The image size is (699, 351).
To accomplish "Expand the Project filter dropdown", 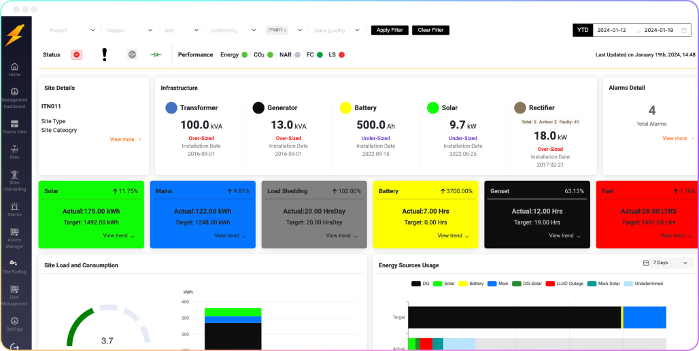I will (x=73, y=31).
